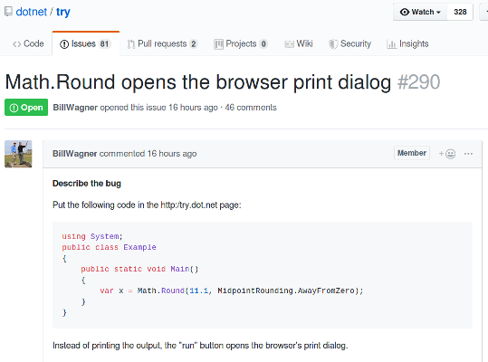This screenshot has height=362, width=488.
Task: Open the Watch dropdown button
Action: point(420,12)
